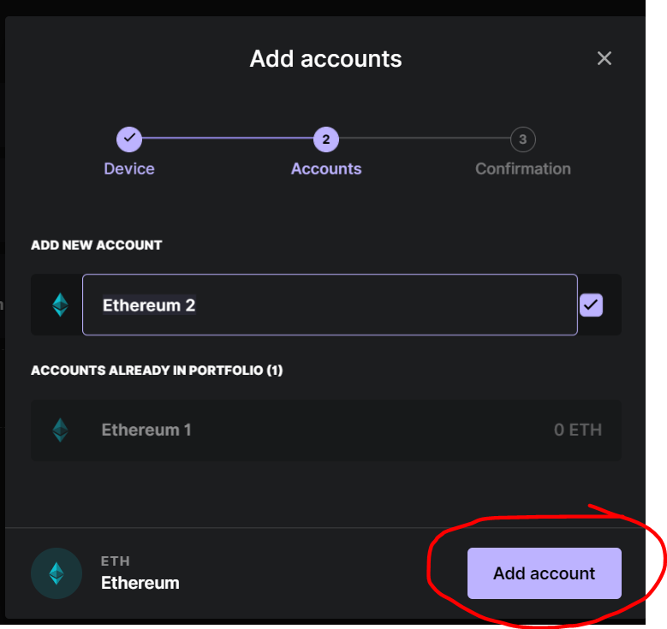The width and height of the screenshot is (667, 629).
Task: Click the Ethereum icon beside Ethereum 2
Action: pyautogui.click(x=60, y=305)
